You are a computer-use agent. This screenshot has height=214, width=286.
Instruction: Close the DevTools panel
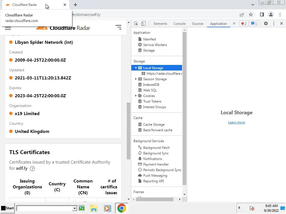coord(282,23)
